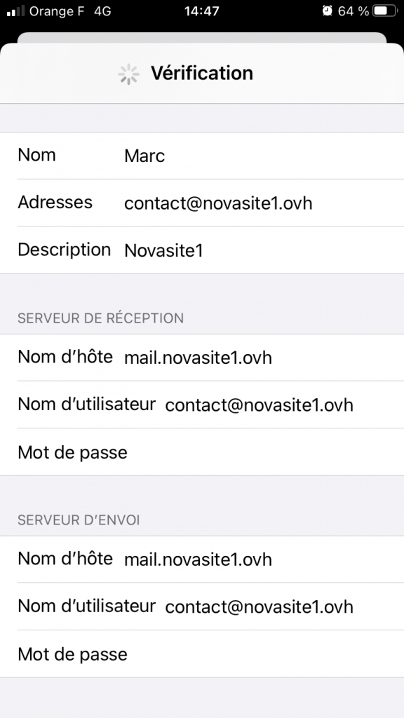This screenshot has width=404, height=718.
Task: Tap the 64 % battery percentage text
Action: point(353,11)
